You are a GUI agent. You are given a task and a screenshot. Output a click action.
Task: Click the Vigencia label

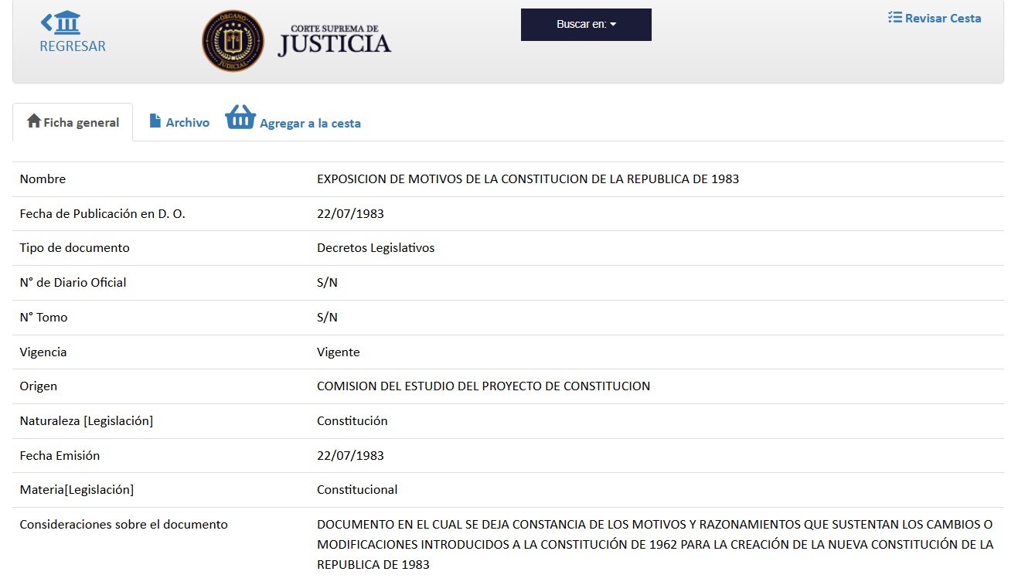point(43,352)
